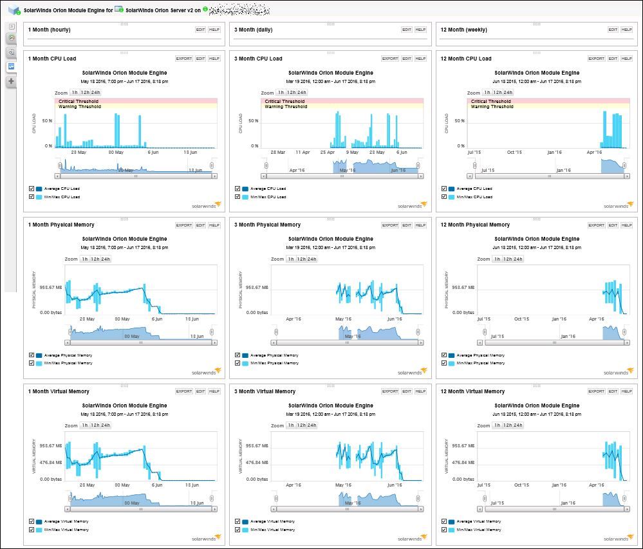This screenshot has width=643, height=549.
Task: Export the 1 Month CPU Load chart
Action: click(x=183, y=59)
